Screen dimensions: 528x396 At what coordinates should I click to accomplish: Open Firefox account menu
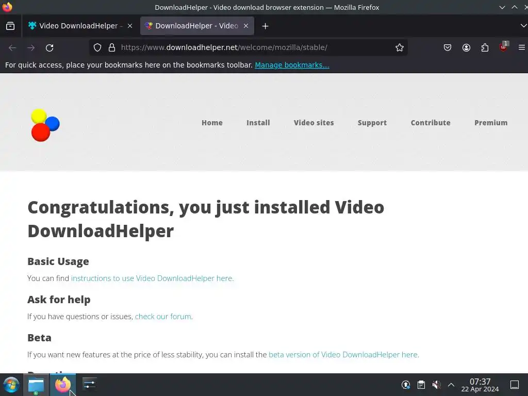(466, 47)
